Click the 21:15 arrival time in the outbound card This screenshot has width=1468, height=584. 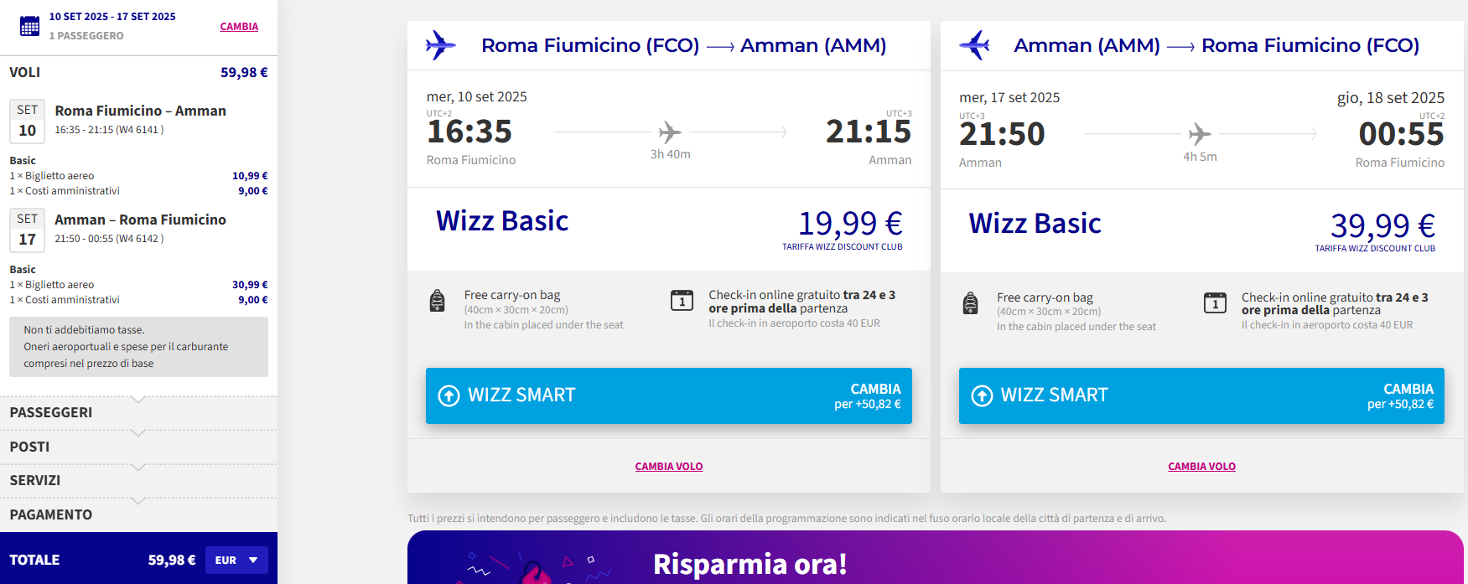[869, 132]
